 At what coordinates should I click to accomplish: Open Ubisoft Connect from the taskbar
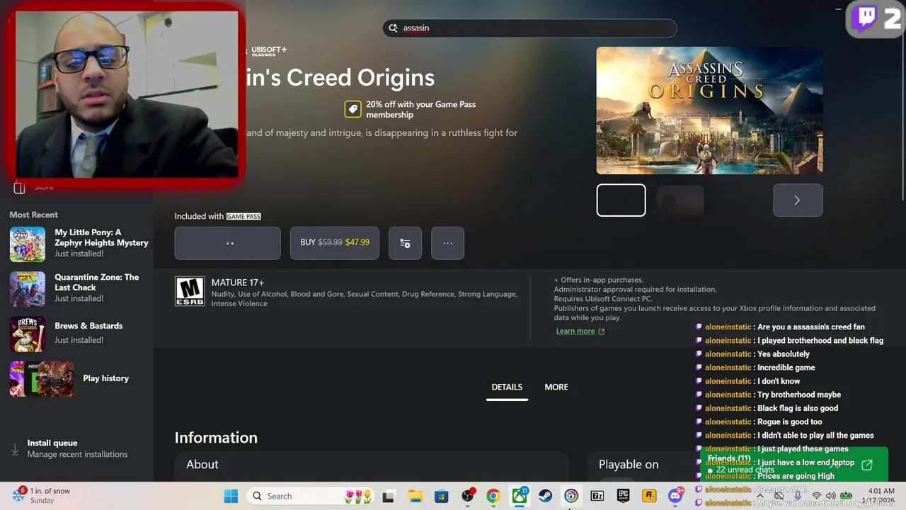(571, 497)
